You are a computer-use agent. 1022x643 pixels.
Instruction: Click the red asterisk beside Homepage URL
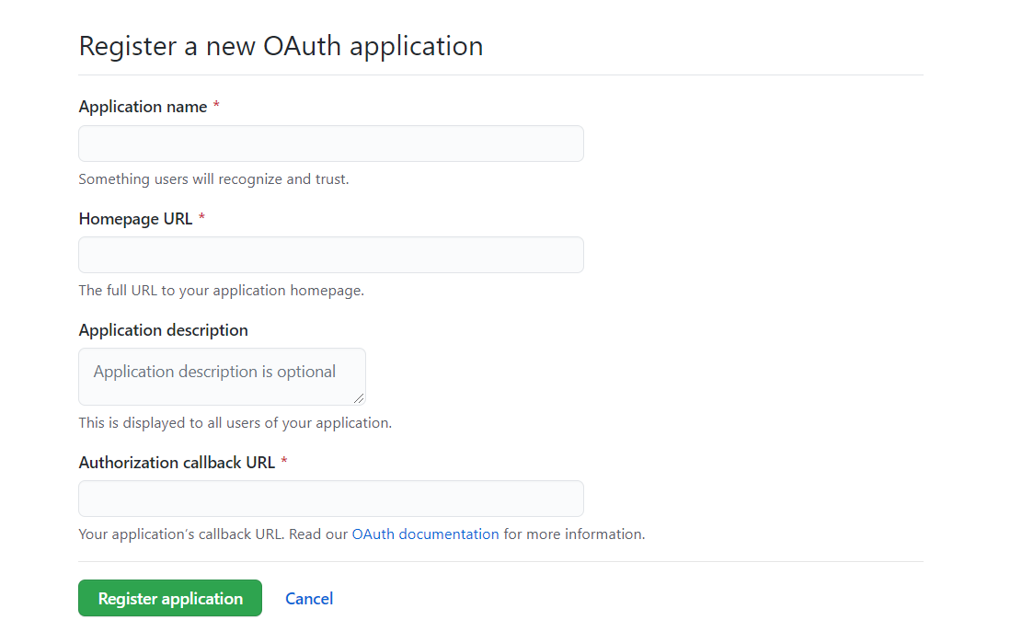tap(201, 219)
